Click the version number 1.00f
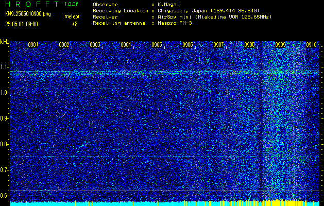This screenshot has height=206, width=324. click(x=71, y=4)
